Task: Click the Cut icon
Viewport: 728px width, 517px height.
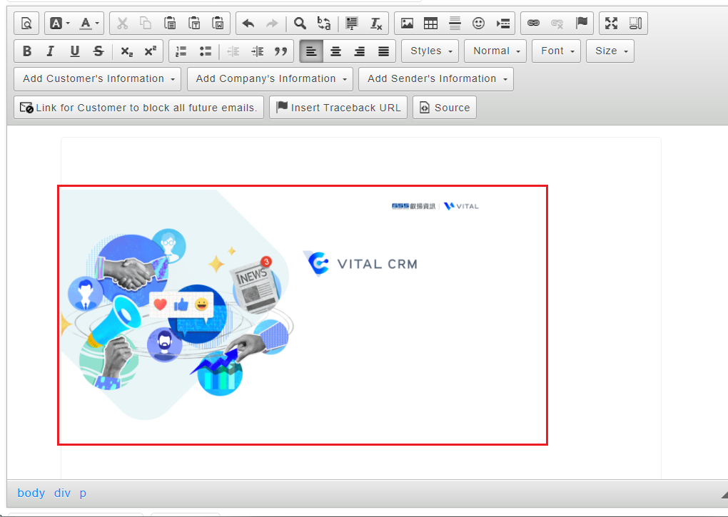Action: [x=123, y=24]
